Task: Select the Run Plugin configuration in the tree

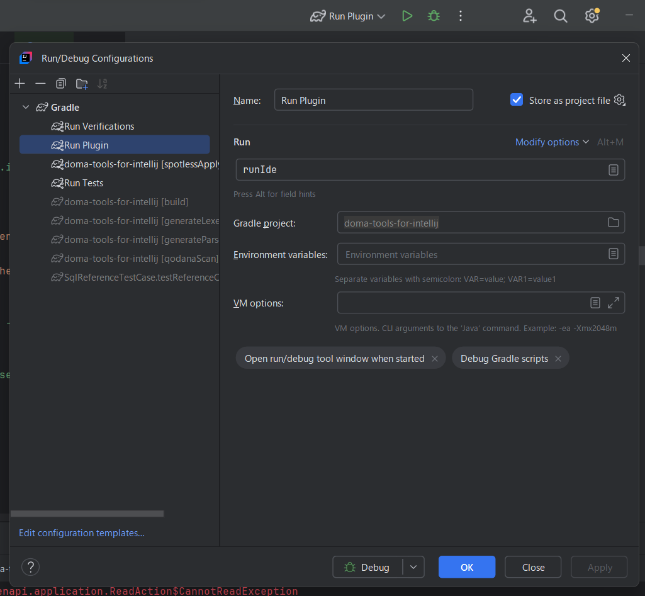Action: tap(115, 145)
